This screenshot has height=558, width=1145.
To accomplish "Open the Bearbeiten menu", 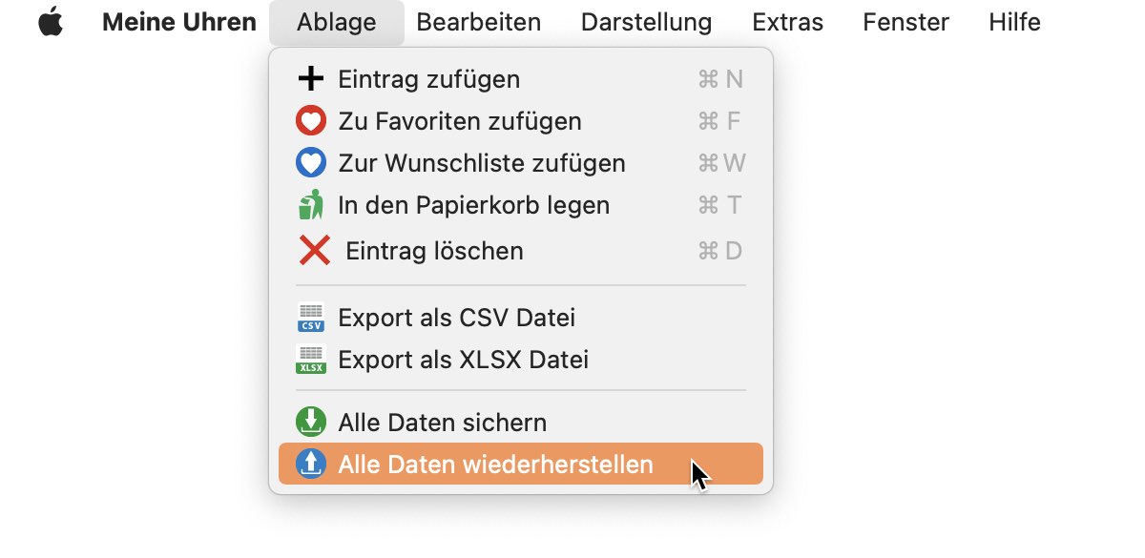I will (x=479, y=22).
